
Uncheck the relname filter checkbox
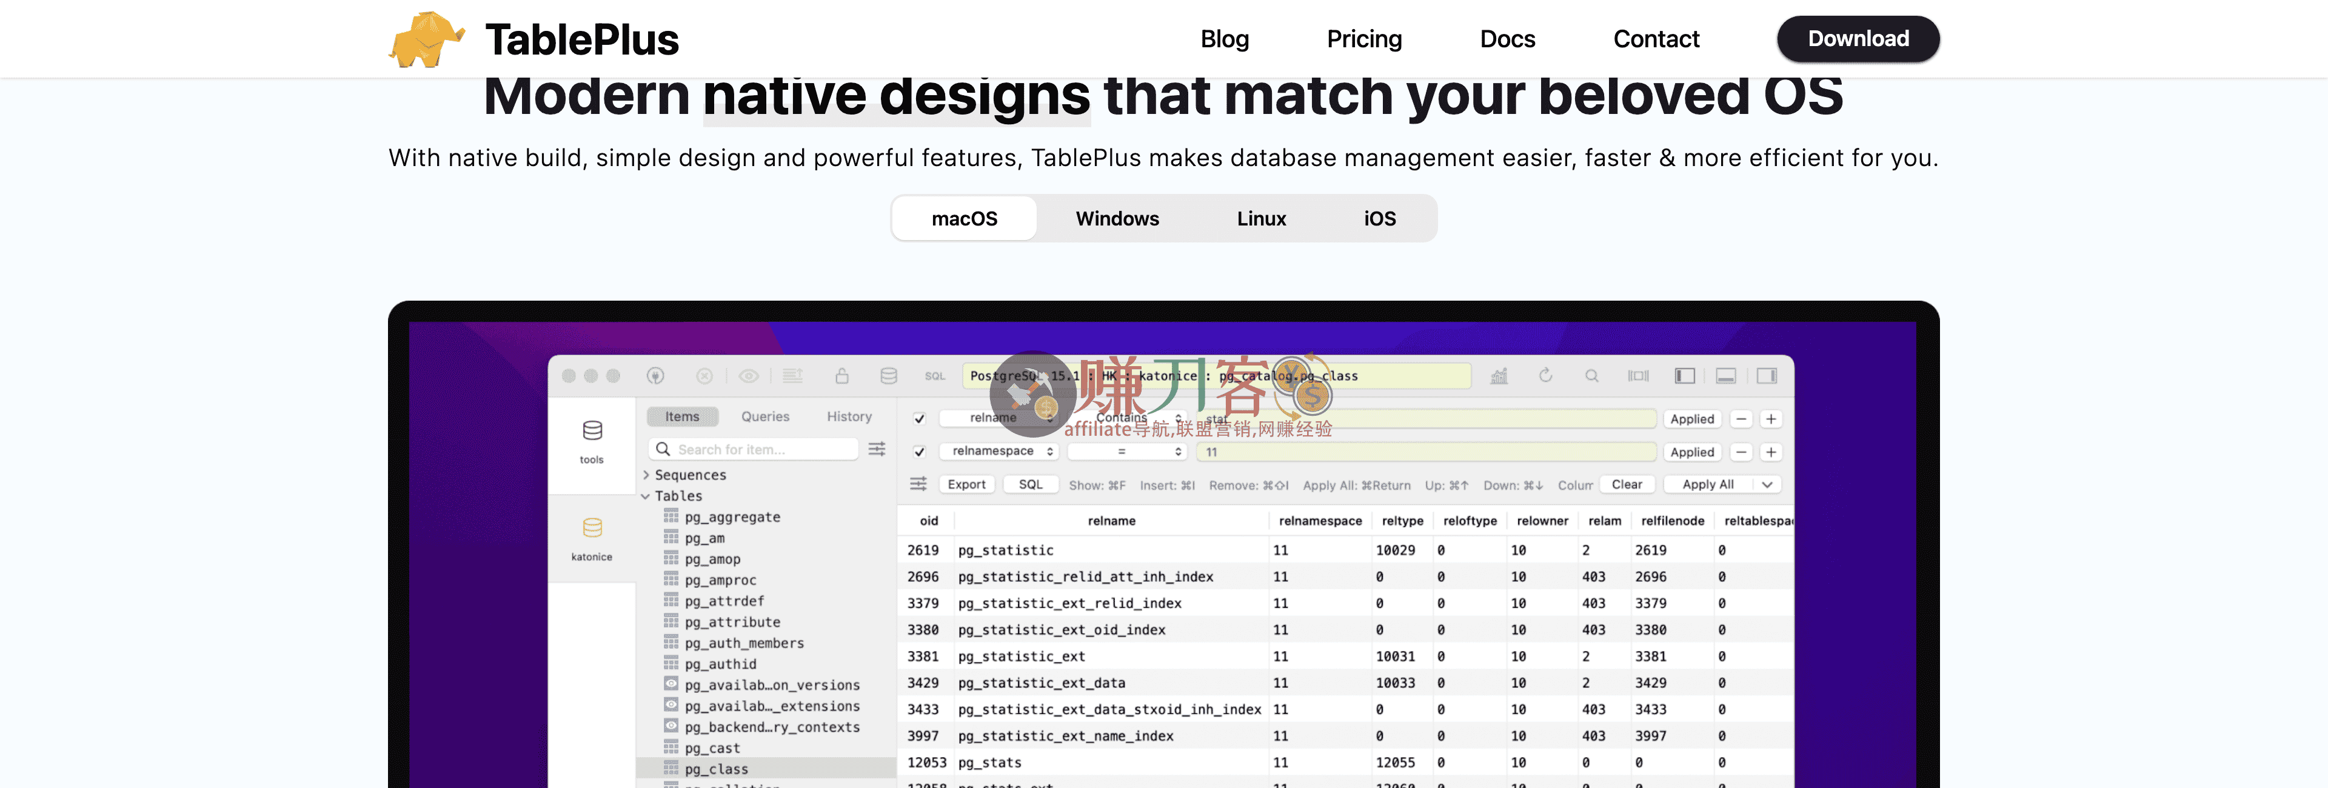click(x=919, y=418)
